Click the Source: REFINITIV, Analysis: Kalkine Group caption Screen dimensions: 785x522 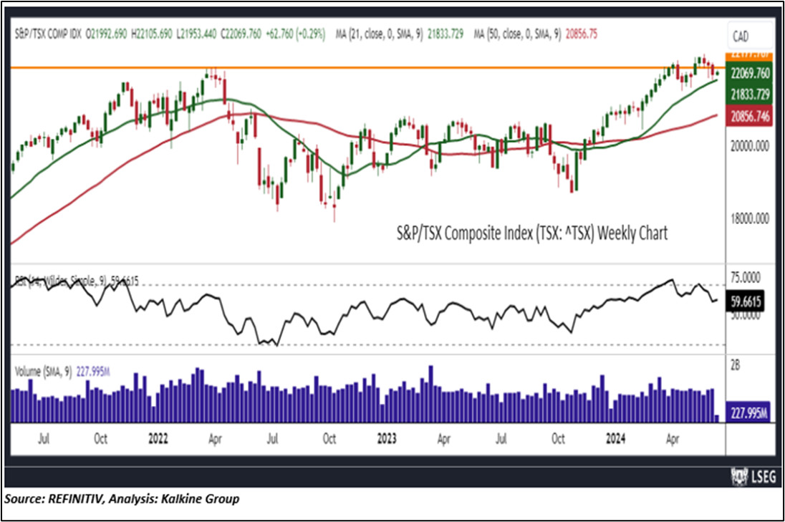pos(122,499)
